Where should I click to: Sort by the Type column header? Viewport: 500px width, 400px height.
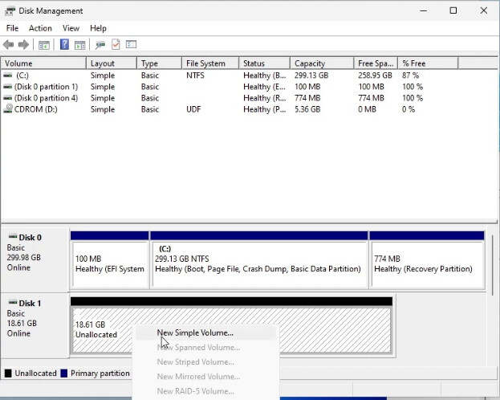(160, 63)
